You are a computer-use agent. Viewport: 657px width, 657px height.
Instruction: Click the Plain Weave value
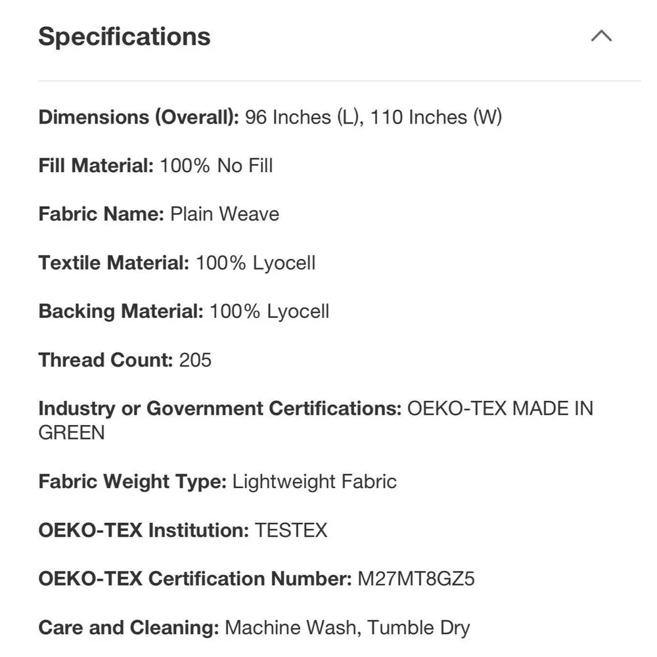225,214
